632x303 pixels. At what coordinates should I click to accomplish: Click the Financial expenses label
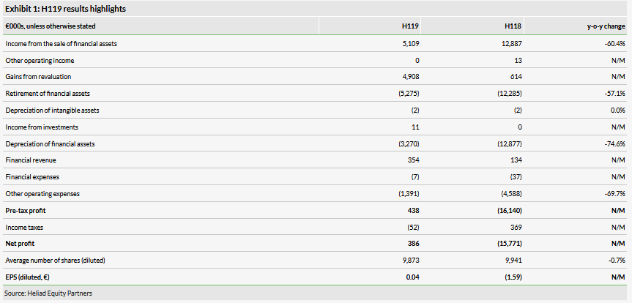tap(32, 177)
